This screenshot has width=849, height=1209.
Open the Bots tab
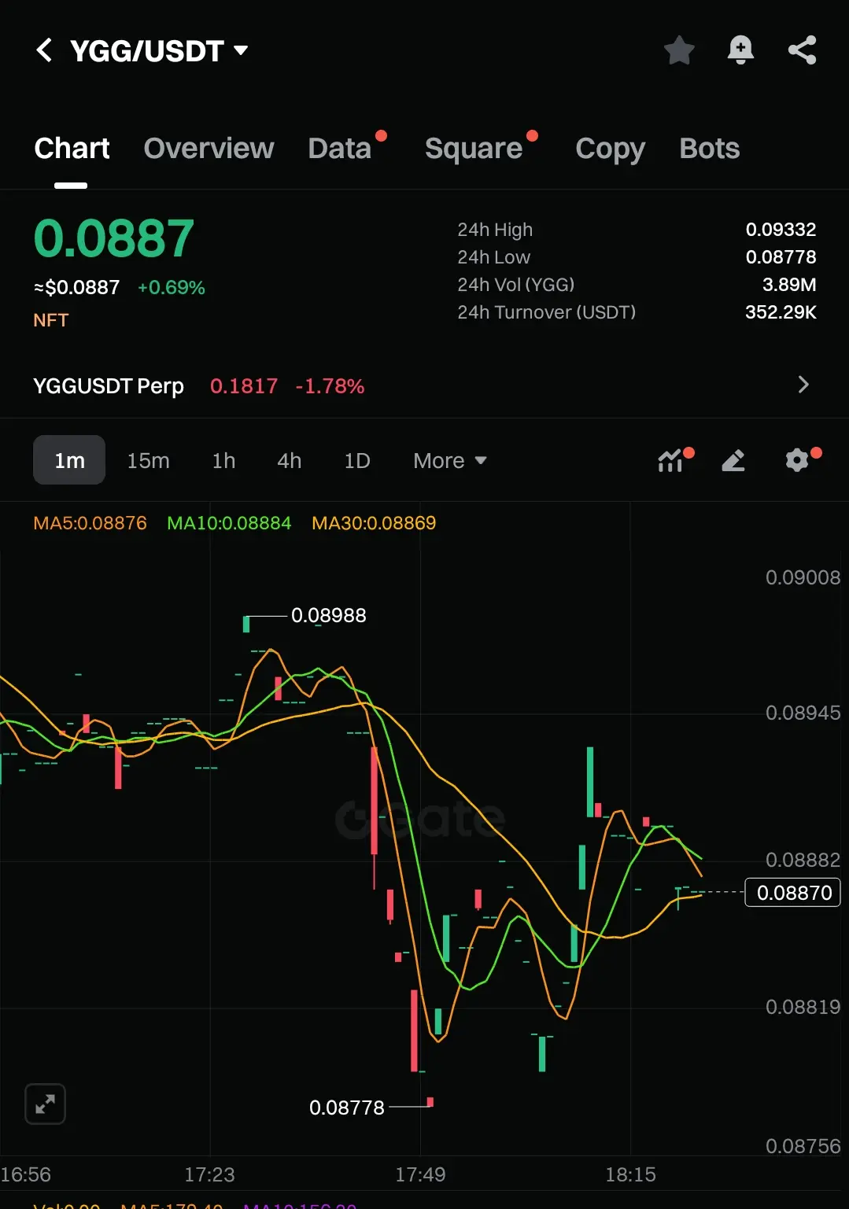pos(710,148)
